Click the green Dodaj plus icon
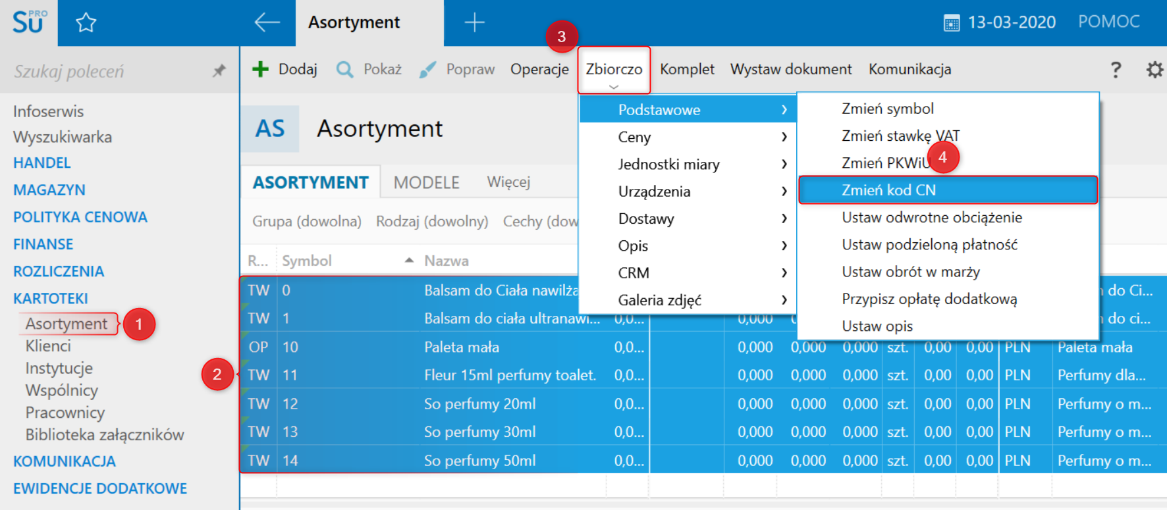Image resolution: width=1167 pixels, height=510 pixels. pyautogui.click(x=261, y=69)
